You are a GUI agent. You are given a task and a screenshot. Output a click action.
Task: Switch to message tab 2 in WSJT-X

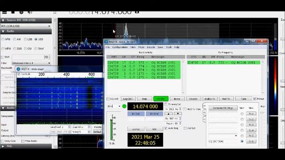(x=204, y=112)
